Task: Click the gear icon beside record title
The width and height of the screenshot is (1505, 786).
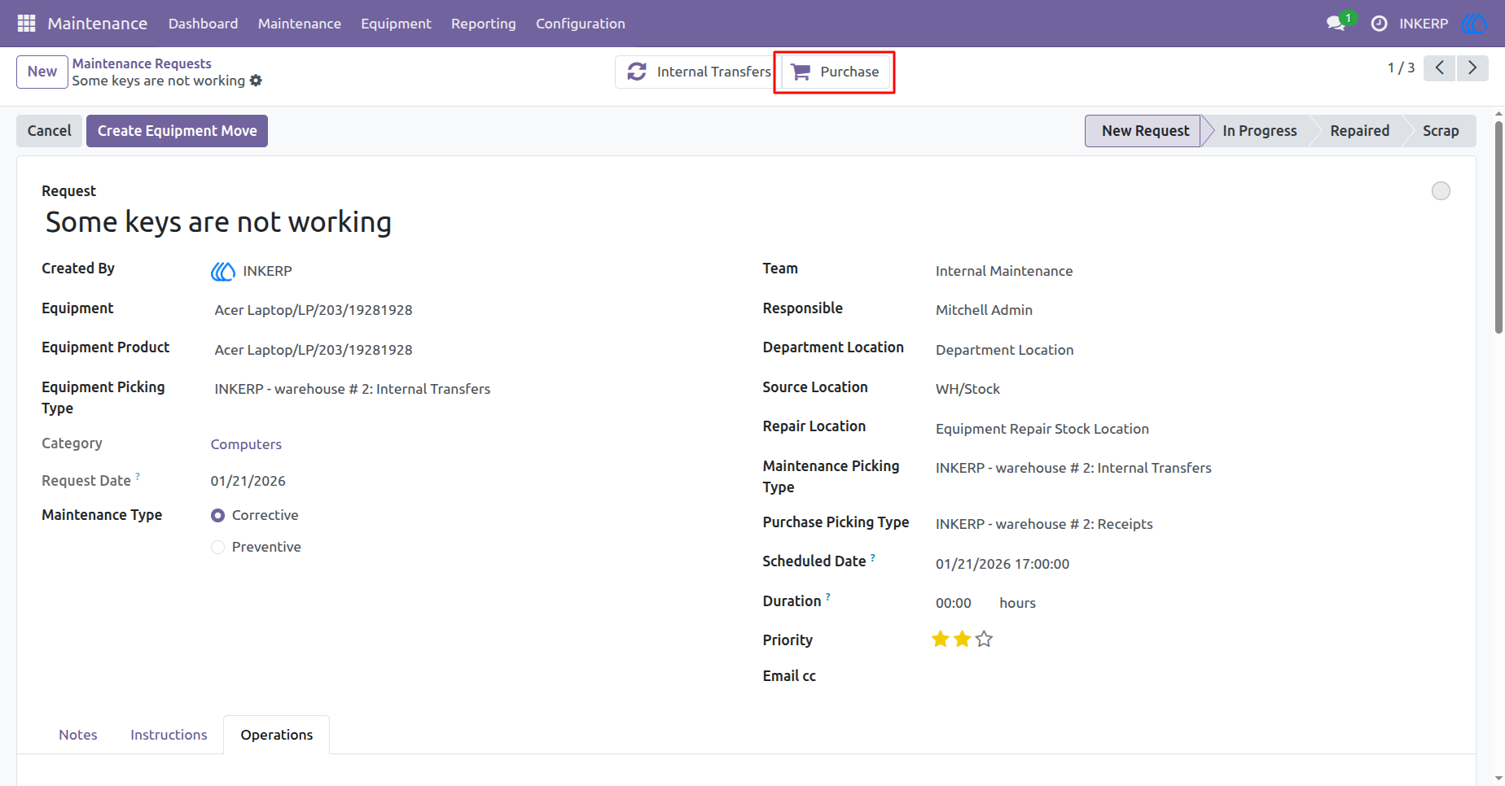Action: click(256, 81)
